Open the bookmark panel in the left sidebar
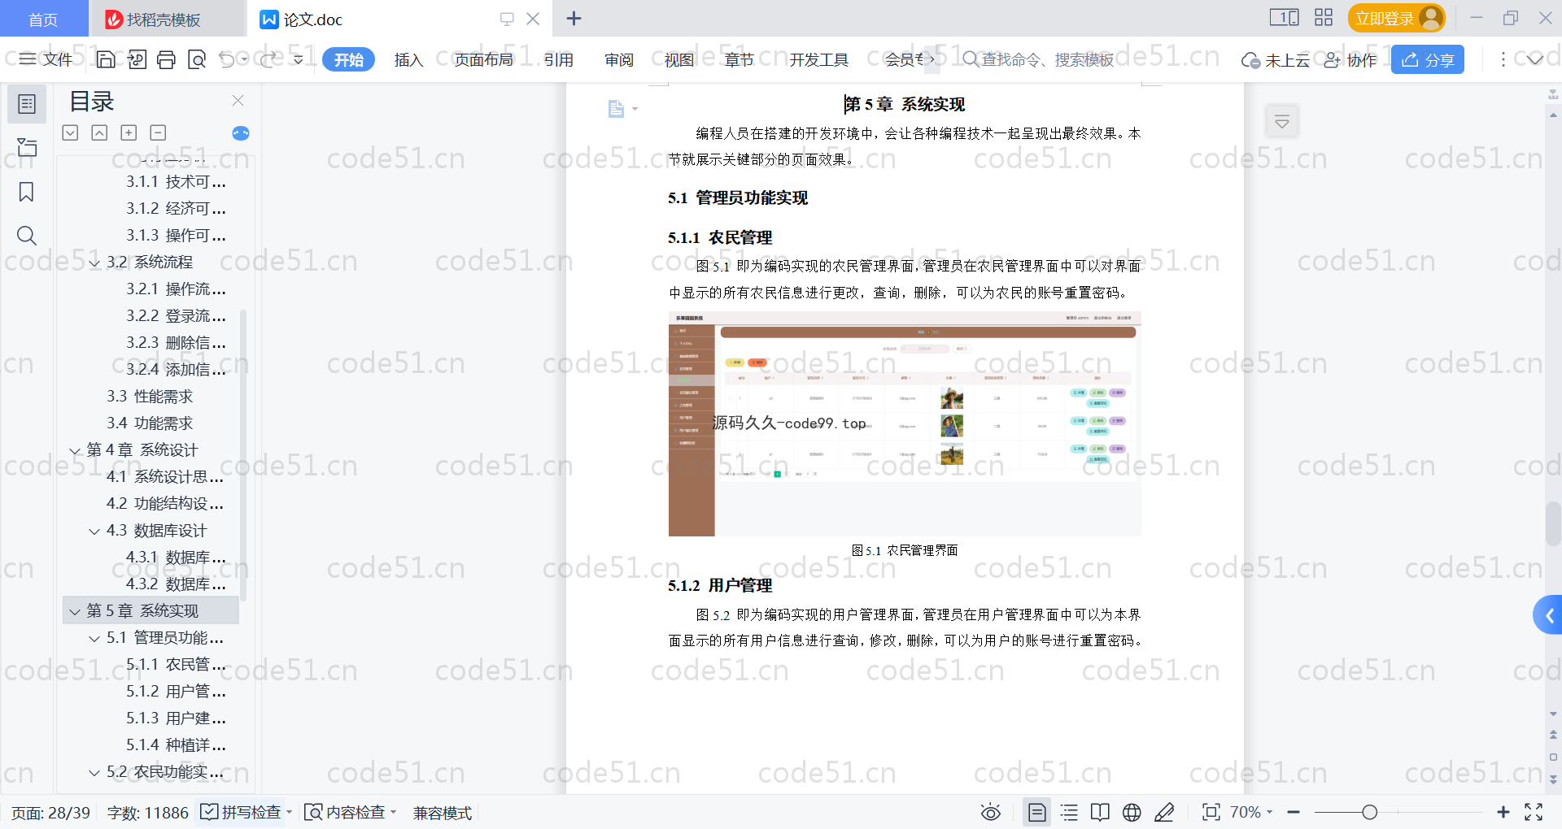 point(26,192)
